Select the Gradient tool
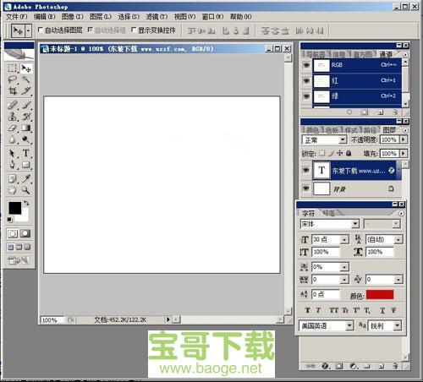The height and width of the screenshot is (382, 423). click(x=26, y=128)
